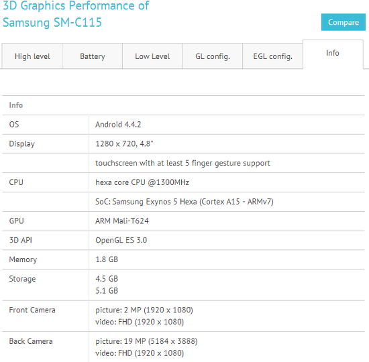
Task: Select the Info tab
Action: pyautogui.click(x=333, y=54)
